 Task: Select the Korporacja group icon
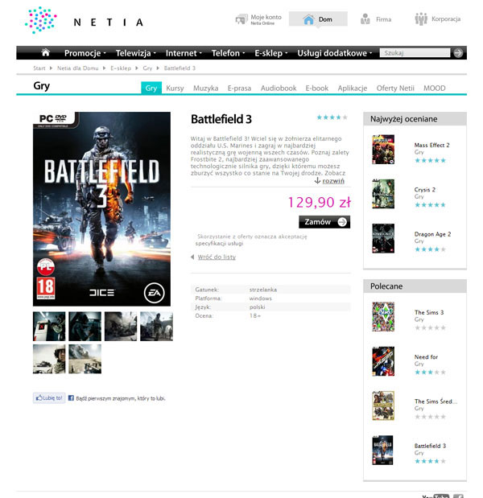tap(421, 19)
